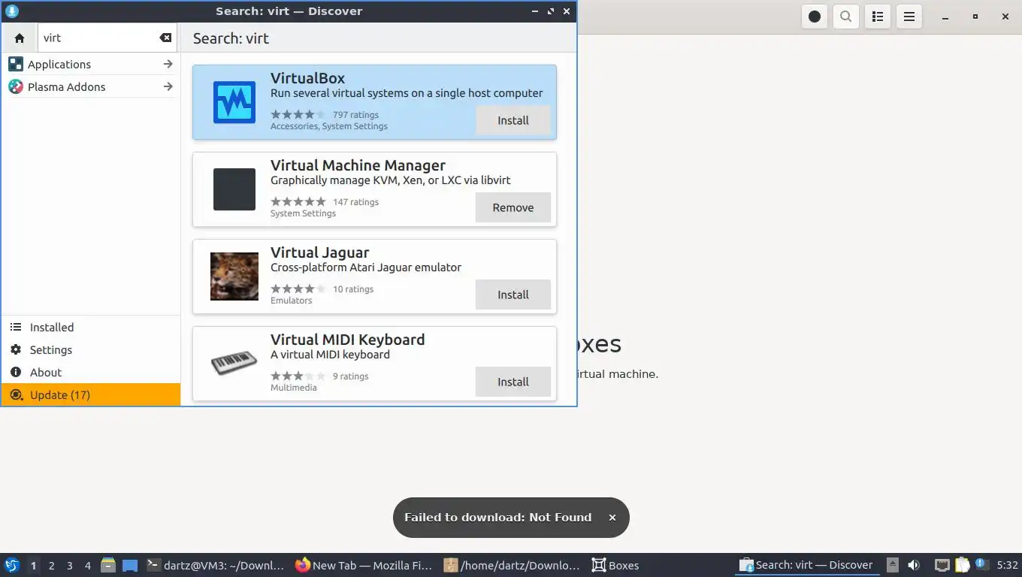Click the Search: virt — Discover taskbar entry

click(x=807, y=565)
